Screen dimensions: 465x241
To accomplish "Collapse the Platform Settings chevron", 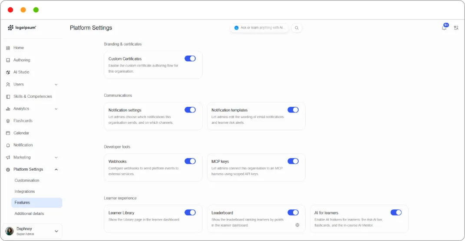I will (56, 169).
